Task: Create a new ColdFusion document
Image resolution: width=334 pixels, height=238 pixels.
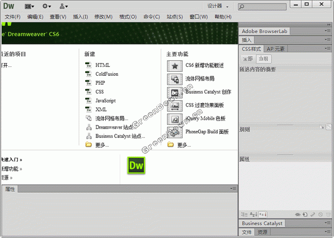Action: point(107,74)
